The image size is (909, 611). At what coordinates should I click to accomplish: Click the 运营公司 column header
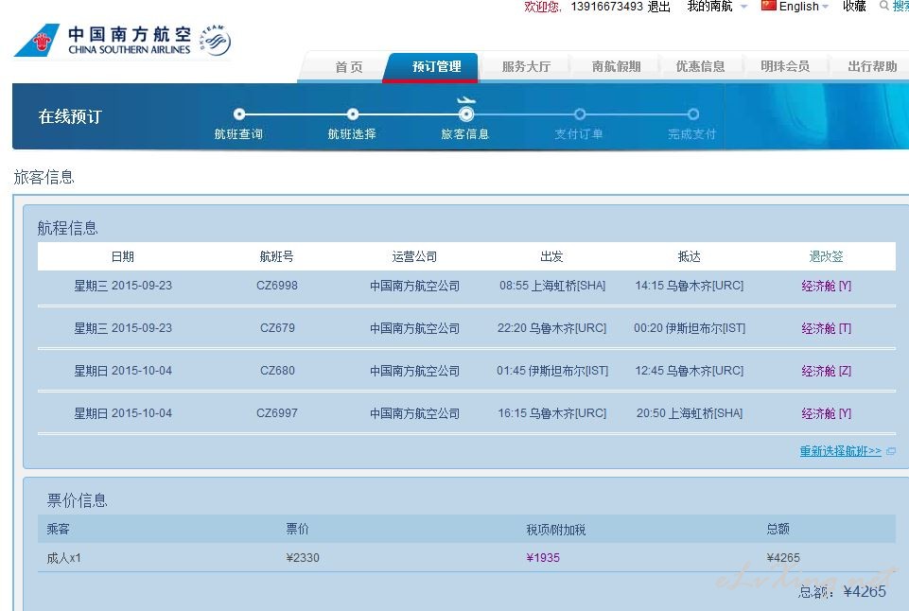(x=414, y=257)
